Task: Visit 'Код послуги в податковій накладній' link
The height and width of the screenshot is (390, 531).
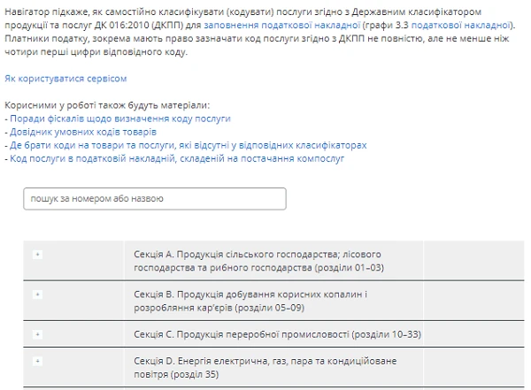Action: 176,159
